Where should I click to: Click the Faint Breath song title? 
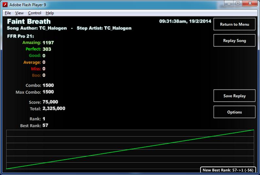click(x=29, y=22)
